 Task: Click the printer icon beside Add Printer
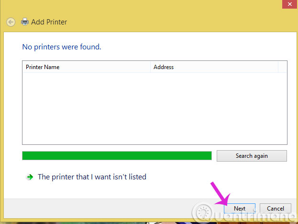click(25, 22)
